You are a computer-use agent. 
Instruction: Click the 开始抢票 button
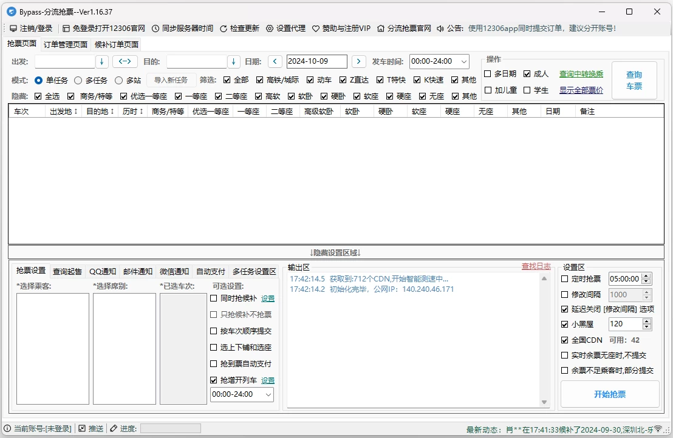(610, 394)
